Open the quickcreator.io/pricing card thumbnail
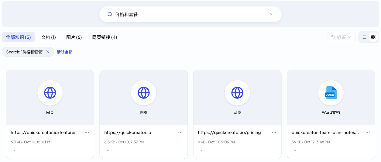The image size is (381, 162). pos(237,98)
